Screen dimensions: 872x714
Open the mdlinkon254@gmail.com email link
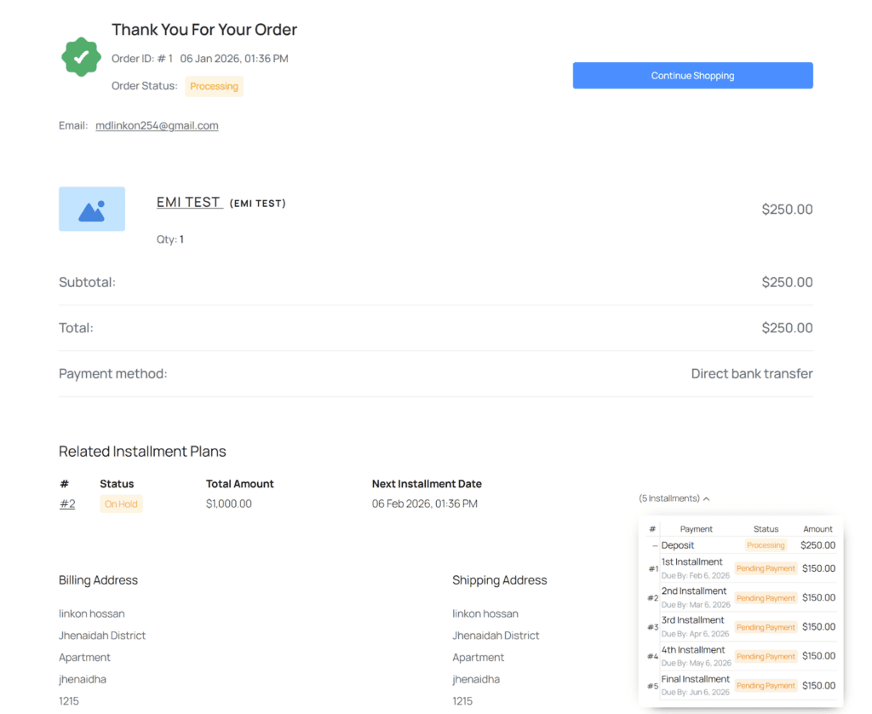pyautogui.click(x=157, y=125)
